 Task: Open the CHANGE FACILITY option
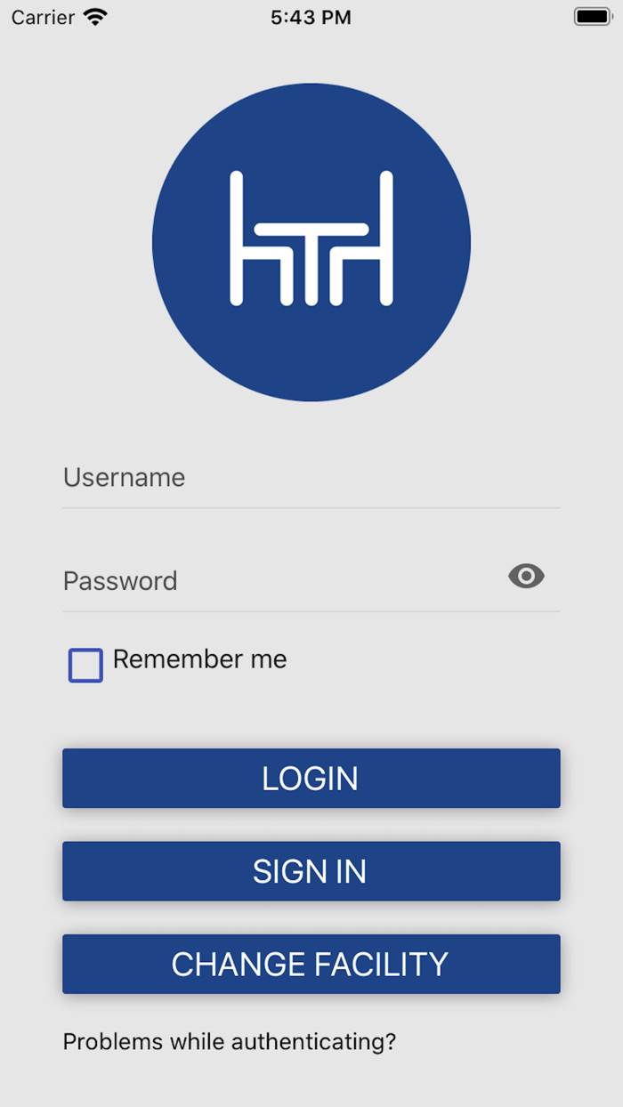(311, 964)
